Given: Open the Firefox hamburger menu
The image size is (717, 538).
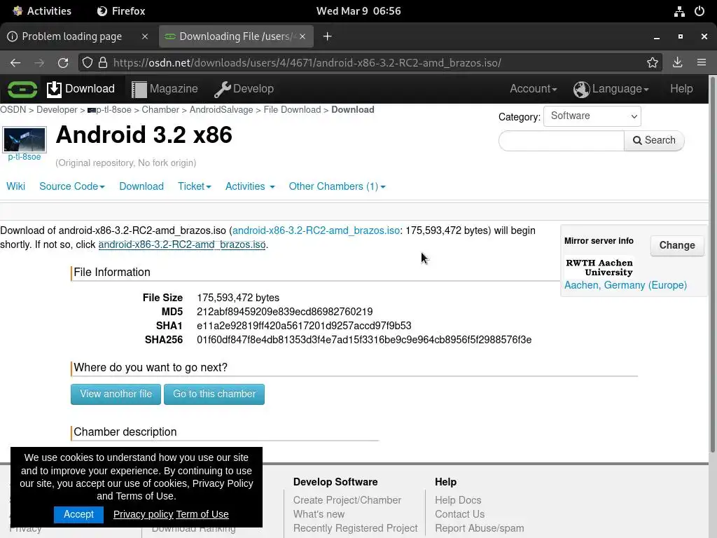Looking at the screenshot, I should pos(702,62).
